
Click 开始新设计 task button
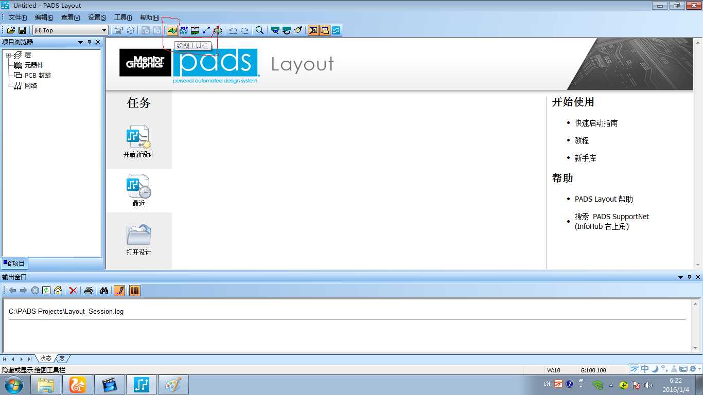pos(139,140)
